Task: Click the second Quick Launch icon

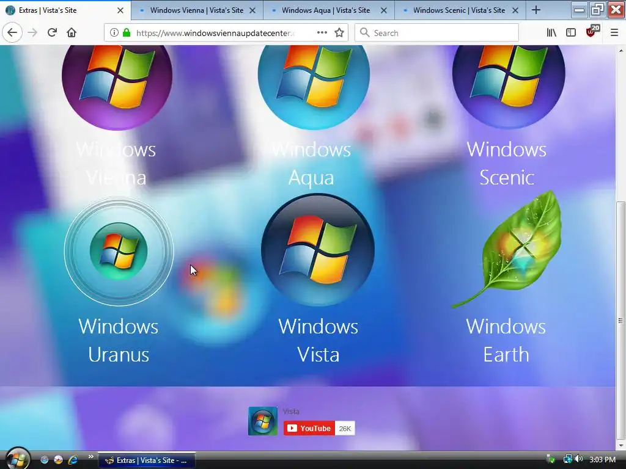Action: click(x=58, y=460)
